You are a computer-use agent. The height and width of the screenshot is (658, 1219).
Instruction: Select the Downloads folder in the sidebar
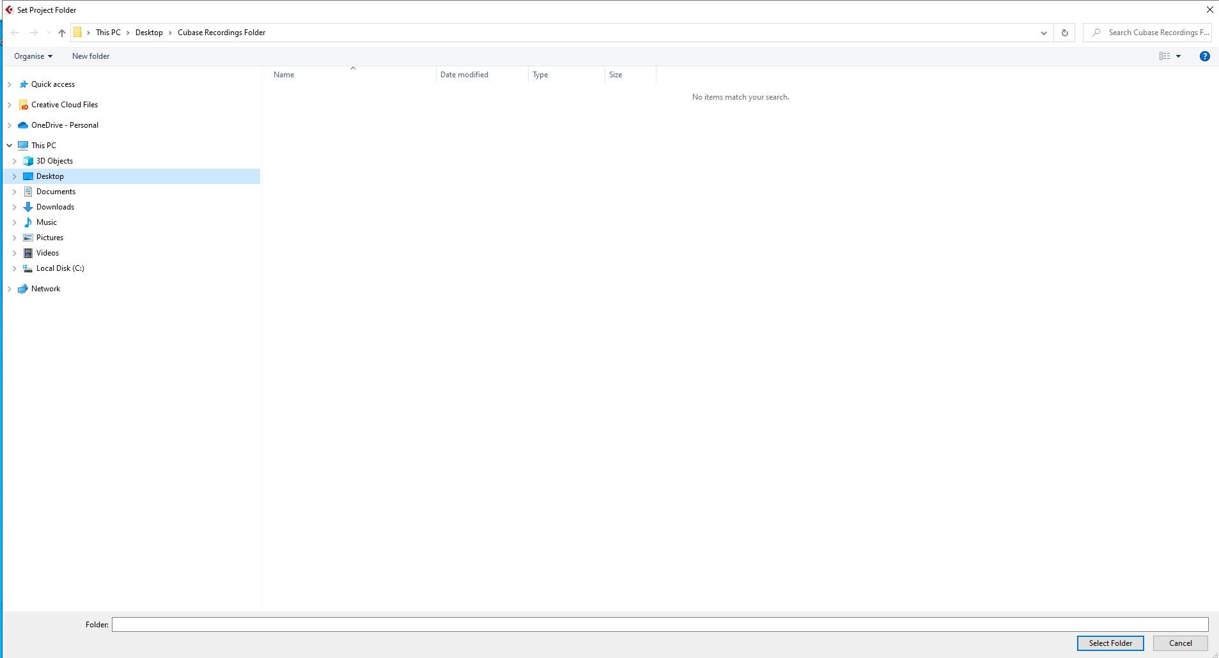[x=57, y=206]
